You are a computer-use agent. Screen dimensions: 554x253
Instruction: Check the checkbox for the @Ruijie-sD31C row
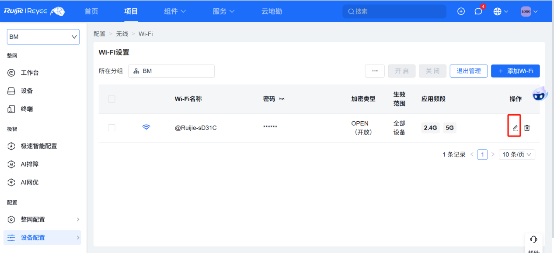pyautogui.click(x=111, y=127)
